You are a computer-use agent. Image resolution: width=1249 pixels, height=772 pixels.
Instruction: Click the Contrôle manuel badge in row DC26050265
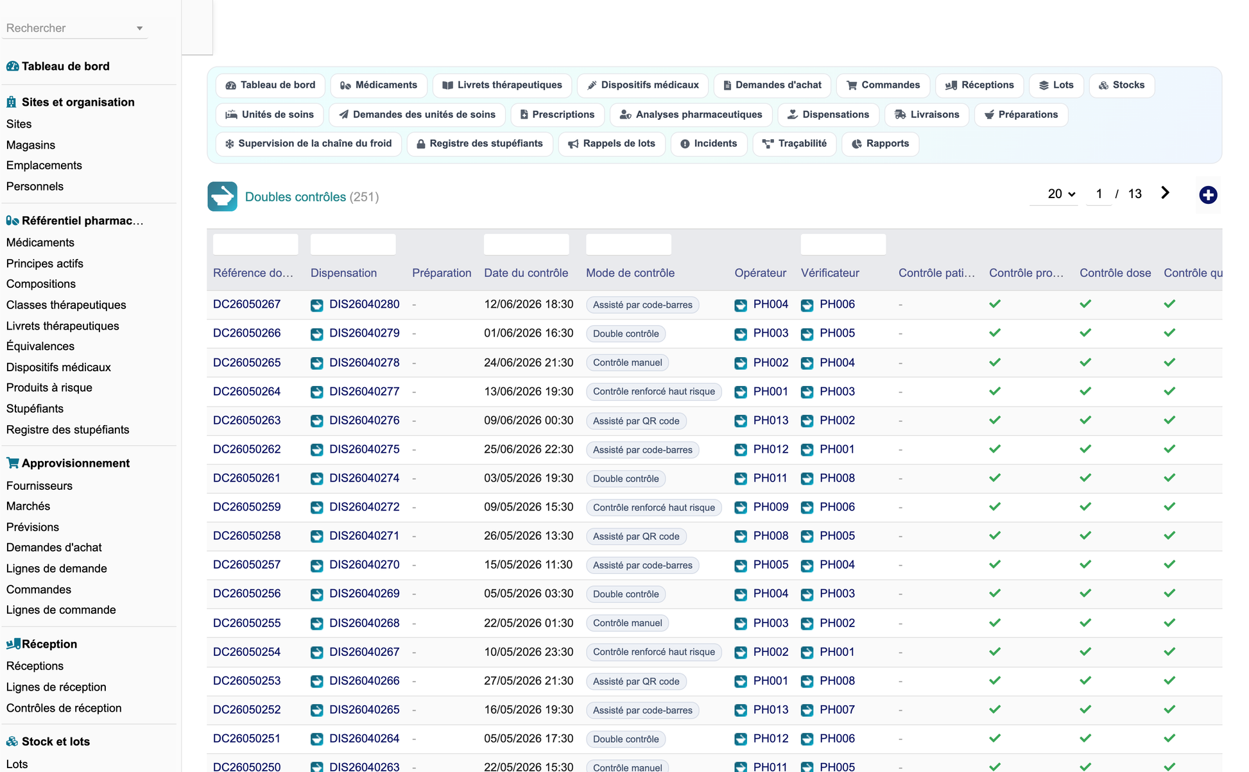click(627, 363)
